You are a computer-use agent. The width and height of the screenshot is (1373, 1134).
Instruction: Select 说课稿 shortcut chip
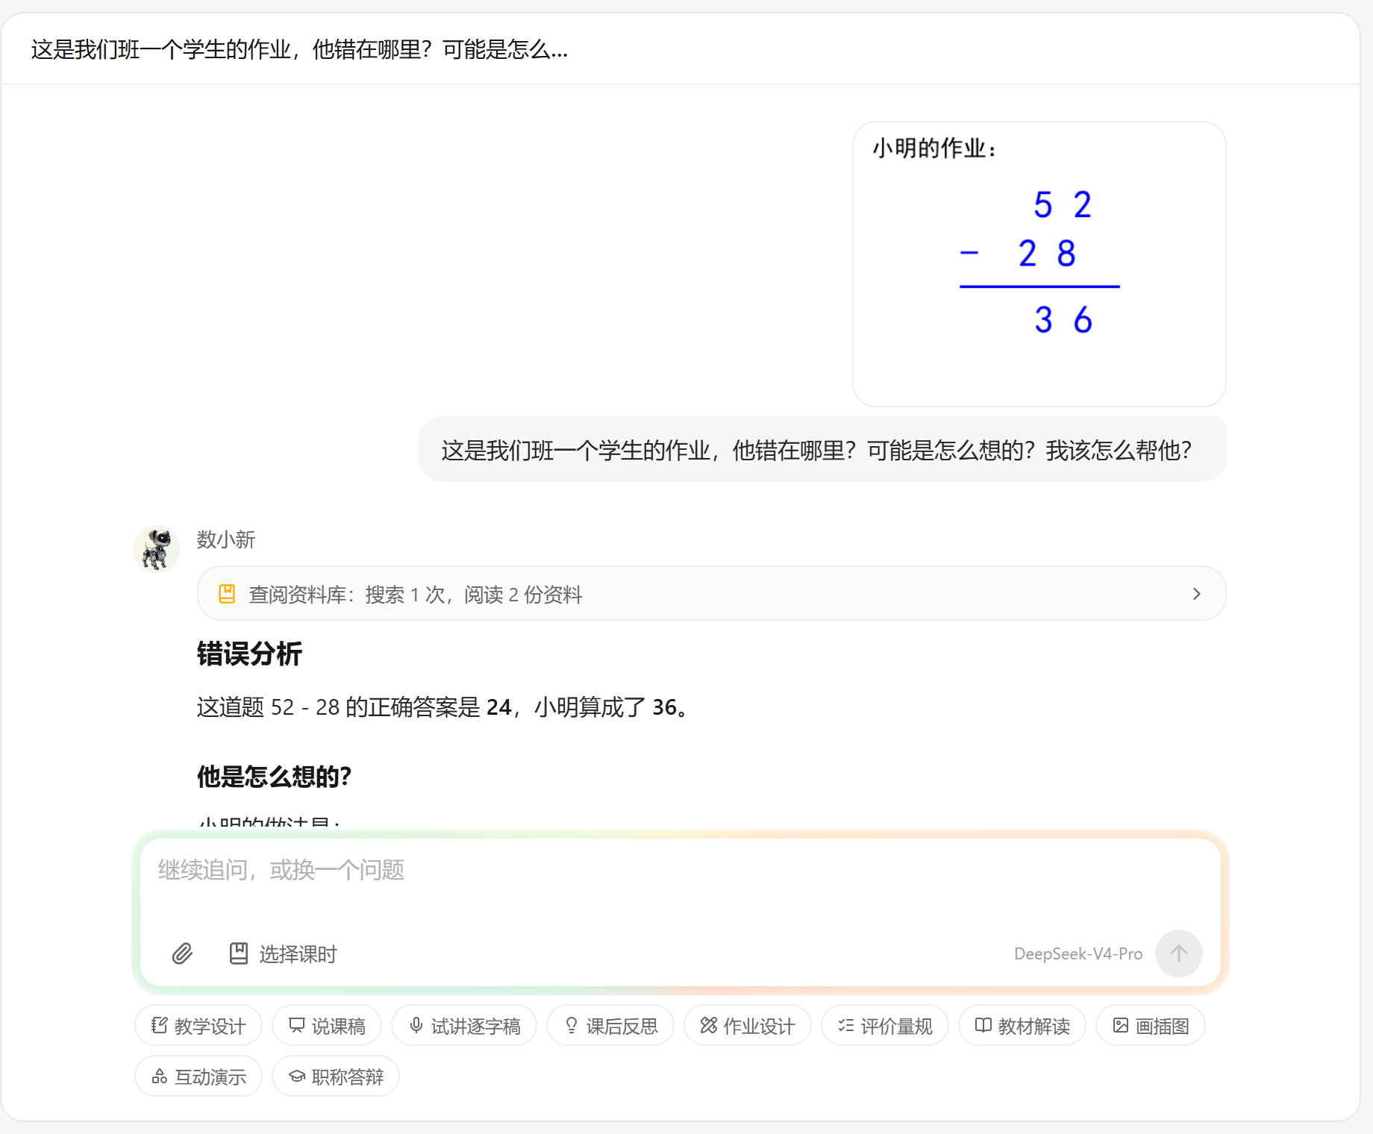tap(327, 1026)
